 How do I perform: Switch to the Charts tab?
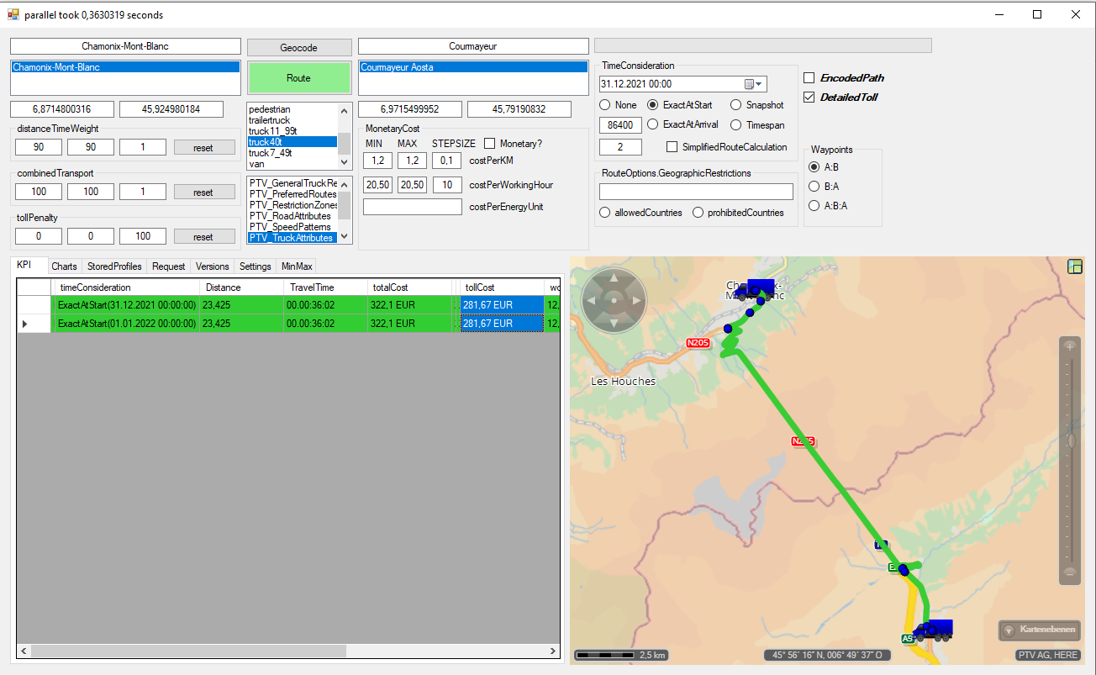click(64, 266)
